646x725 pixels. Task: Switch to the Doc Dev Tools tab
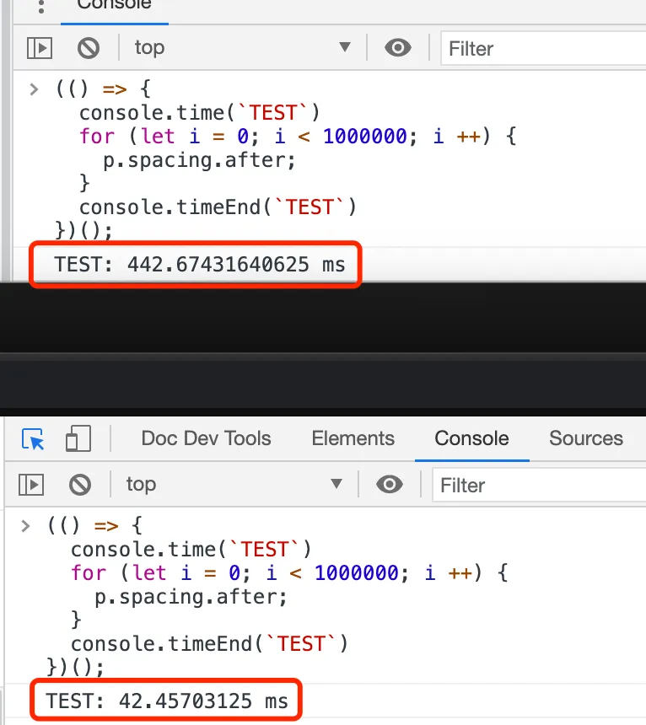point(206,438)
